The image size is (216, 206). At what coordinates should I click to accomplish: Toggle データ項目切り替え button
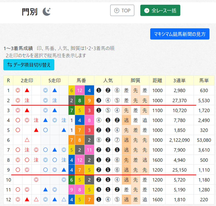pos(29,65)
